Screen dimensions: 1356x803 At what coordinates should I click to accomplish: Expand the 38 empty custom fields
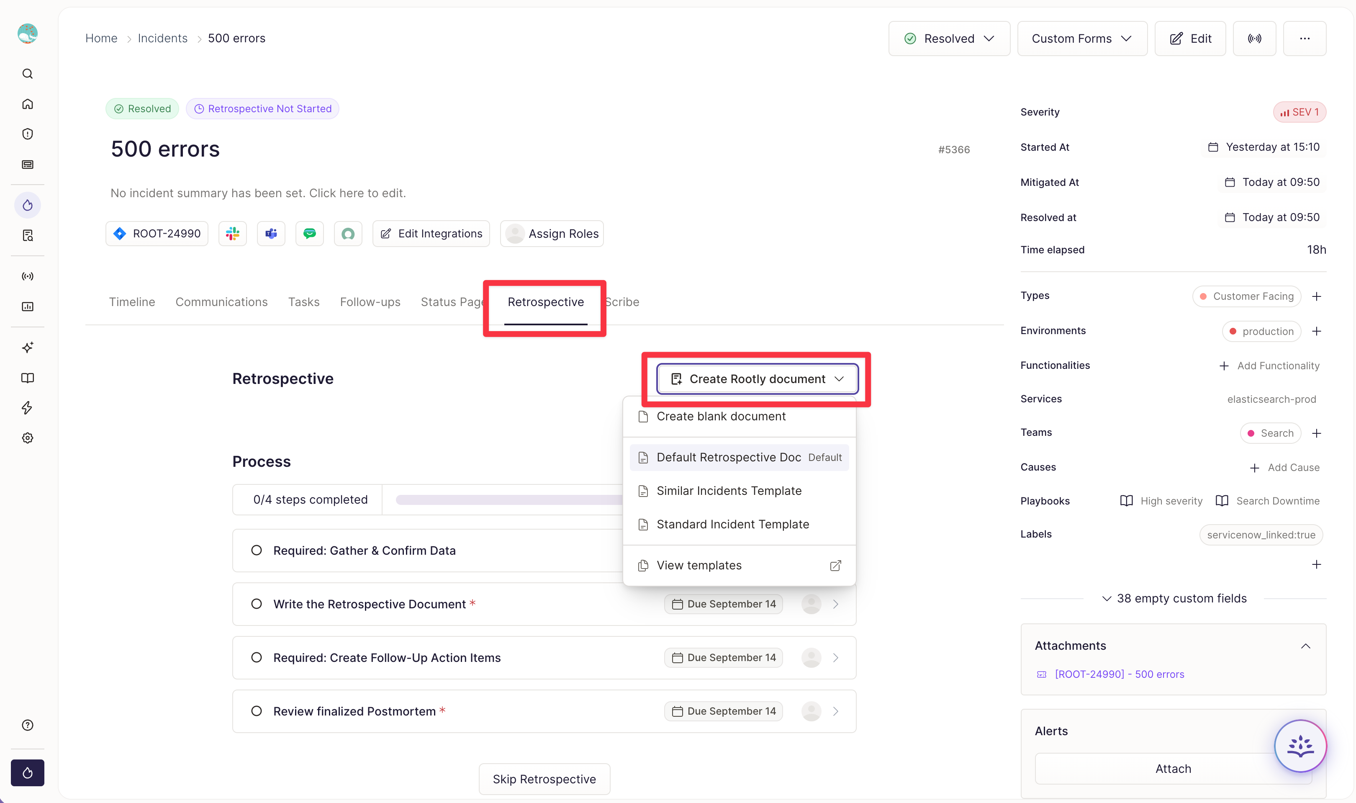pos(1174,598)
